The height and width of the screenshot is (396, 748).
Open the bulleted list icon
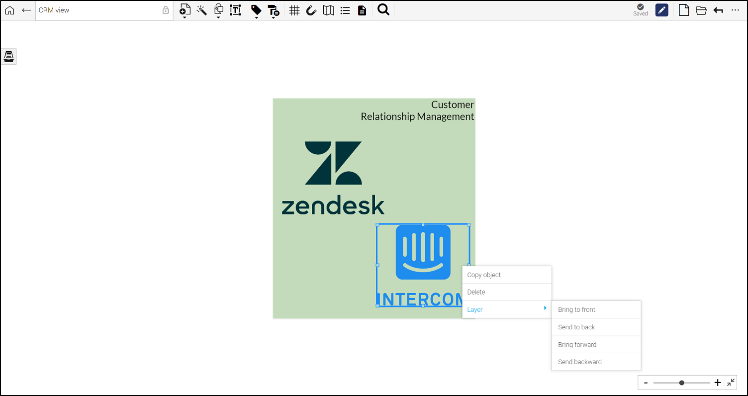point(345,10)
